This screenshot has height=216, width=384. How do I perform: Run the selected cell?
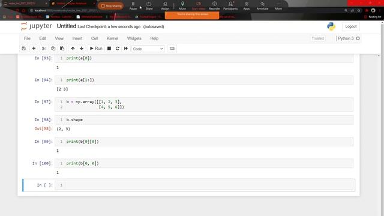[x=96, y=49]
